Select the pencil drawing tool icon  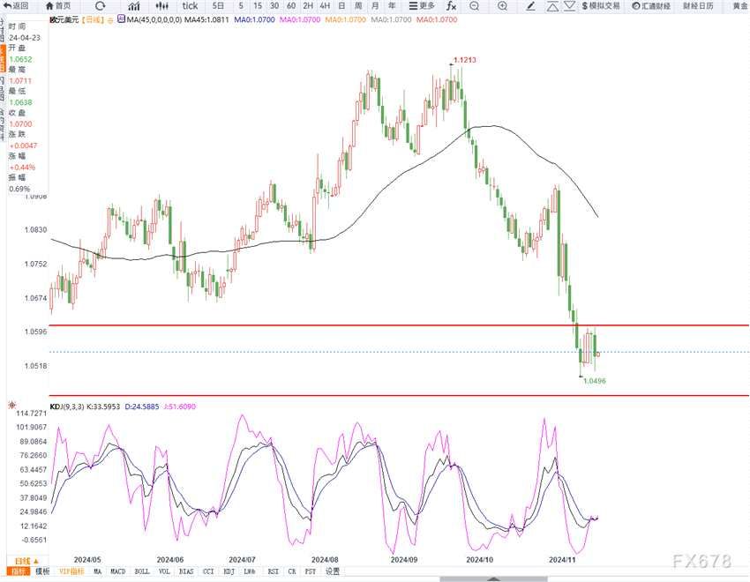[530, 6]
